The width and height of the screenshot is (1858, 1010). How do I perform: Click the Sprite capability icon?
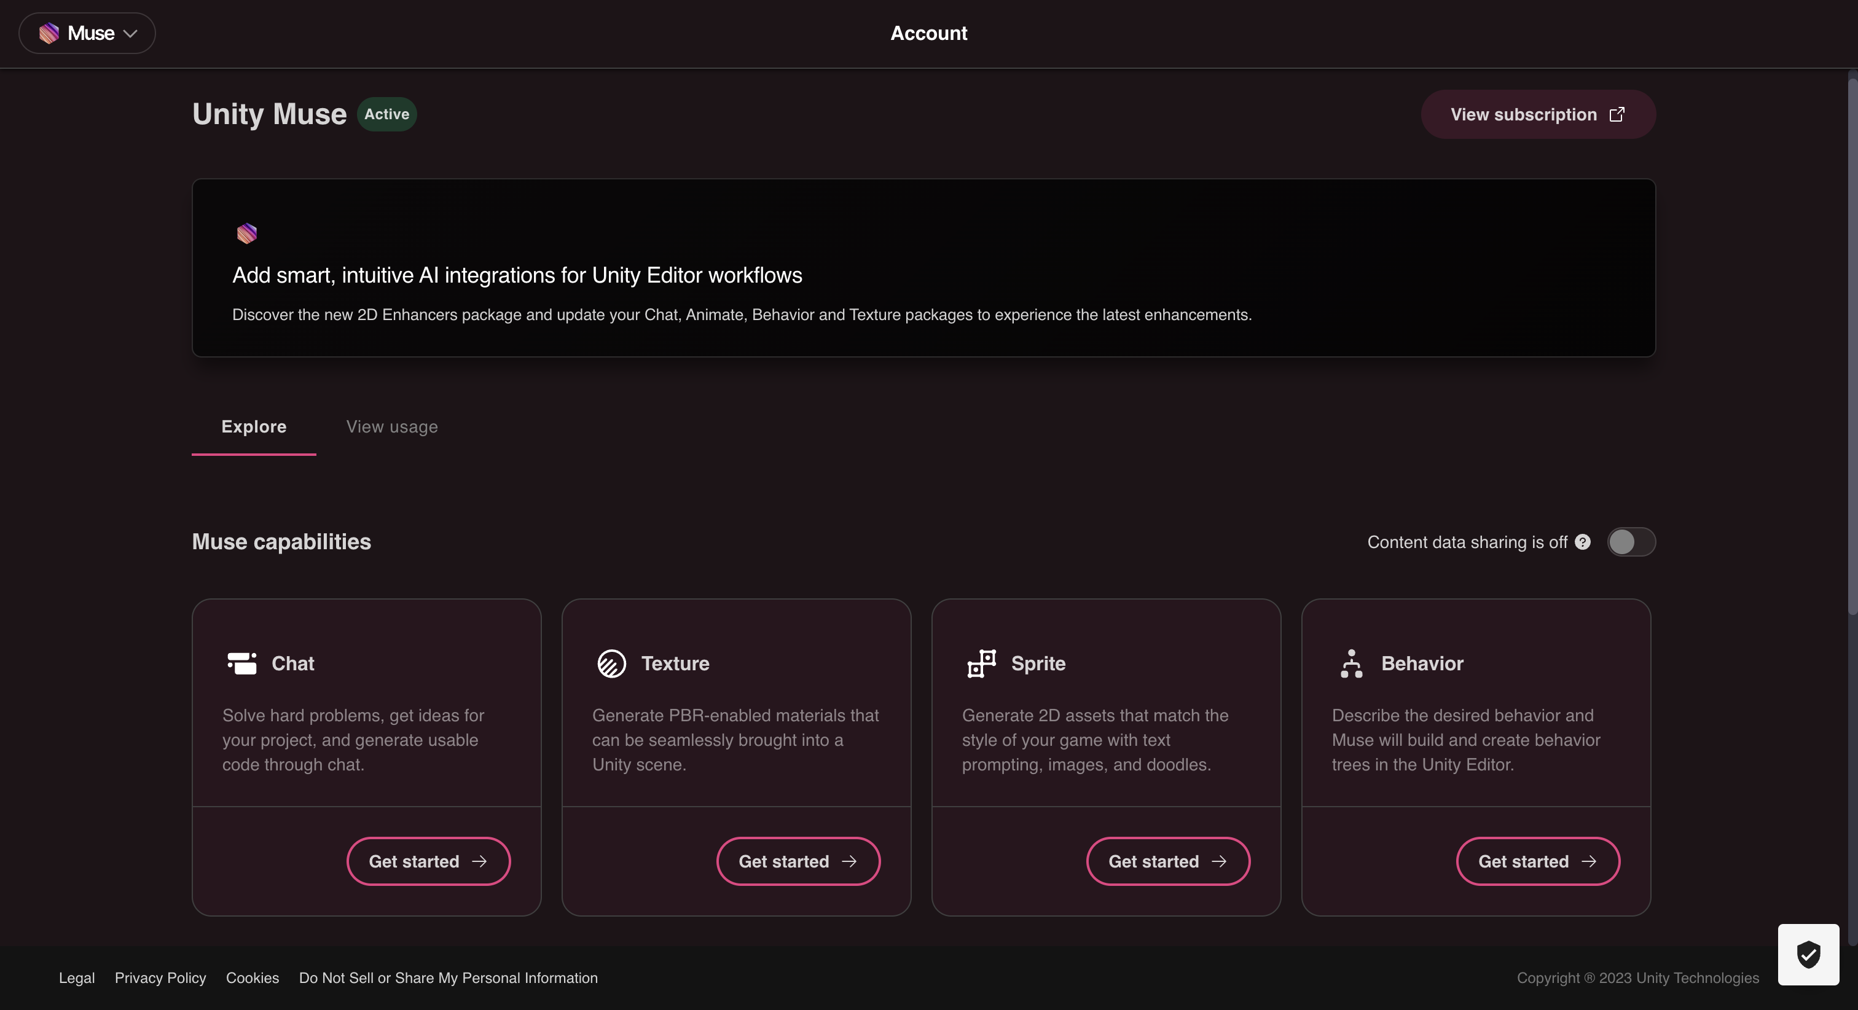(x=982, y=663)
